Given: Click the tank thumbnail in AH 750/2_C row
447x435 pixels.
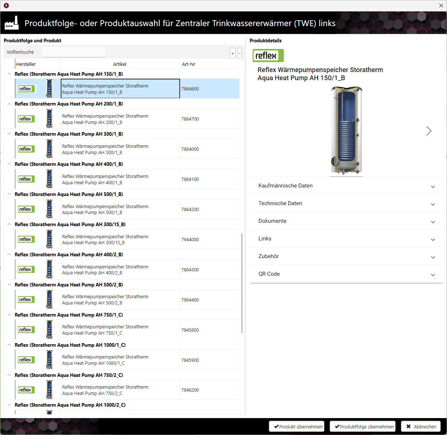Looking at the screenshot, I should 49,390.
